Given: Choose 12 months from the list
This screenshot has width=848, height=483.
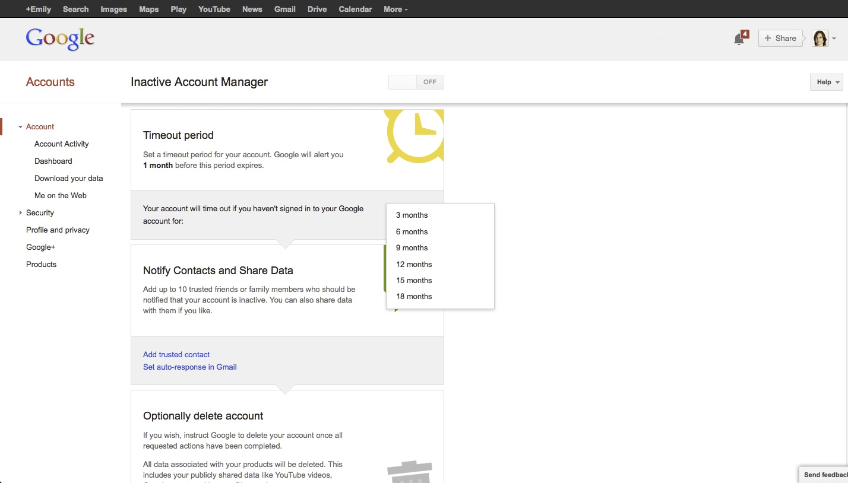Looking at the screenshot, I should 414,265.
